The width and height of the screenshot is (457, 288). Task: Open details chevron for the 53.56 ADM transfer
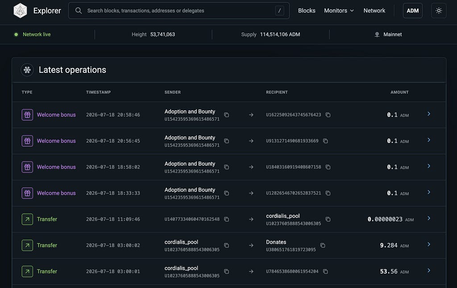pos(429,270)
